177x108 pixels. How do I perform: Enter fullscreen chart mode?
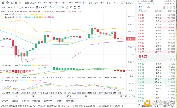119,3
